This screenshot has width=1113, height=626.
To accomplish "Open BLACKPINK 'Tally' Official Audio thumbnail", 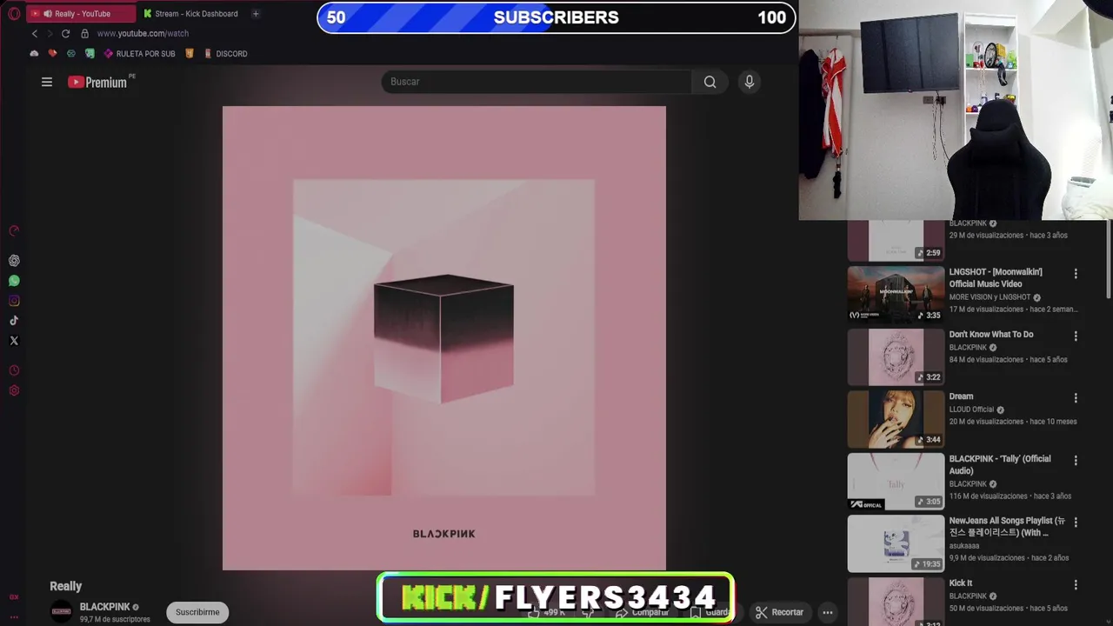I will click(896, 481).
